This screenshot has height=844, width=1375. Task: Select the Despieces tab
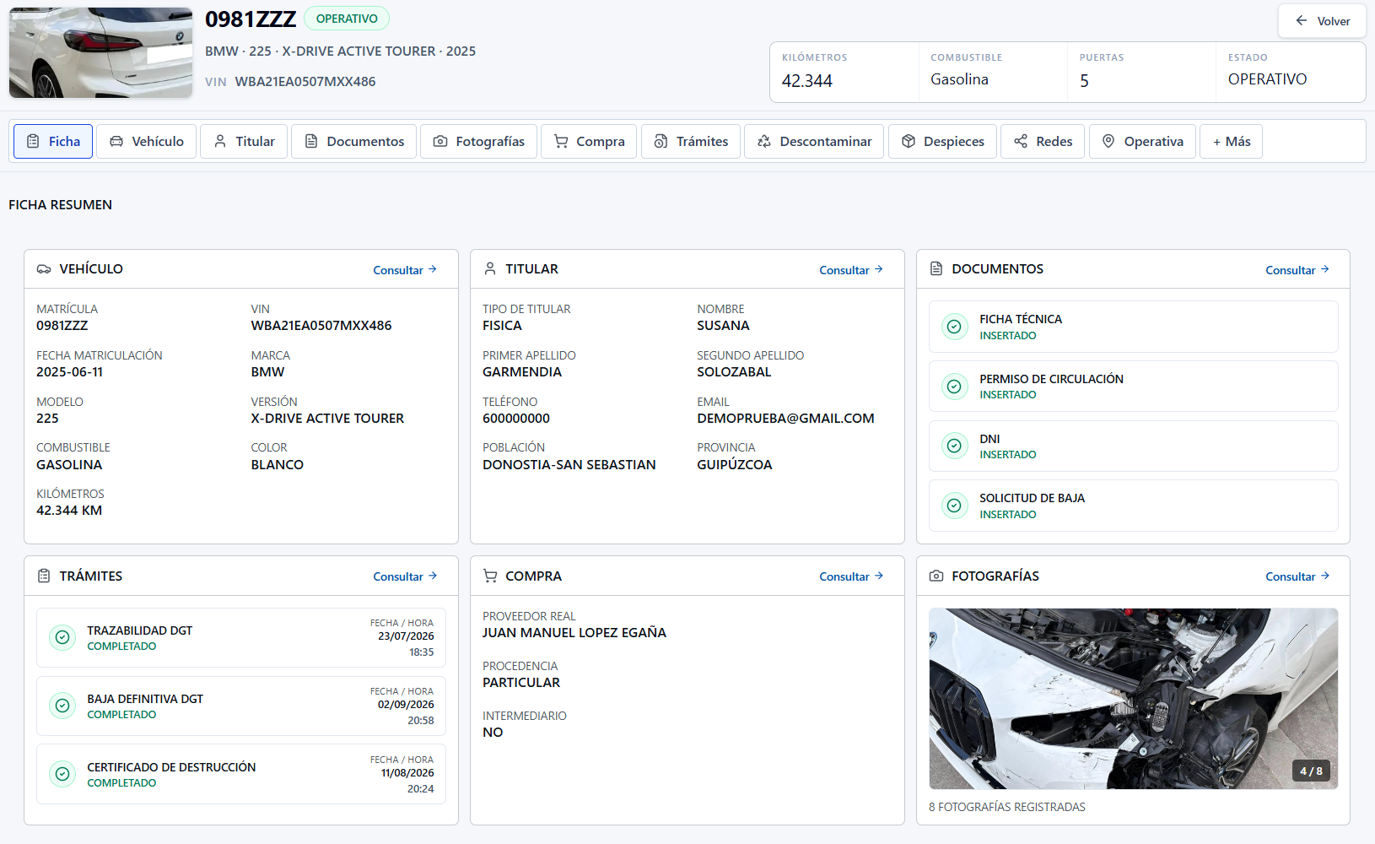click(x=942, y=142)
